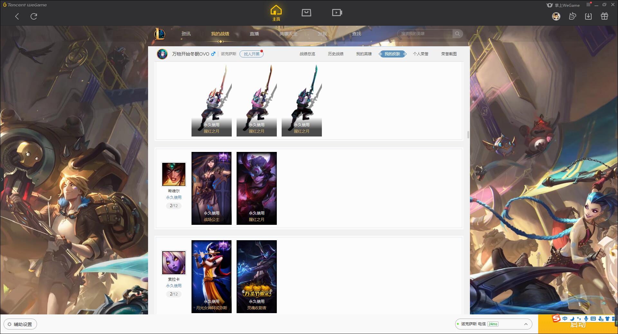Open the Sogou skin shirt icon
The height and width of the screenshot is (334, 618).
coord(608,319)
